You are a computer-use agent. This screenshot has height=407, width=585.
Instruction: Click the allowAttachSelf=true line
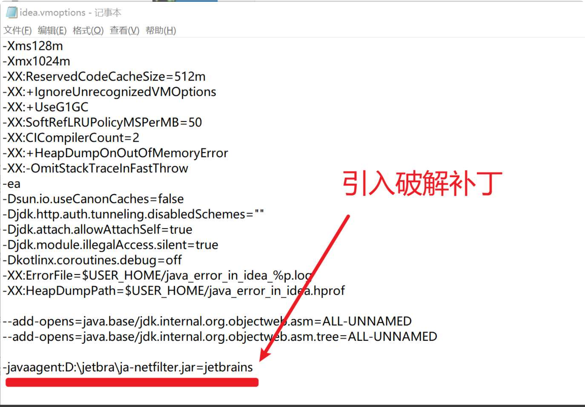[97, 229]
